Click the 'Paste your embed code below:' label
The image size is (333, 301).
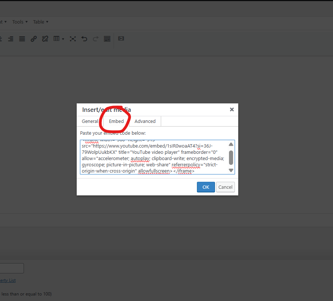coord(113,133)
